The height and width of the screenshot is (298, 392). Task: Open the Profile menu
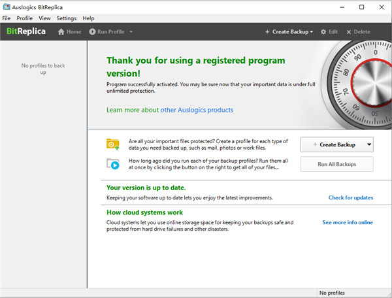(25, 18)
